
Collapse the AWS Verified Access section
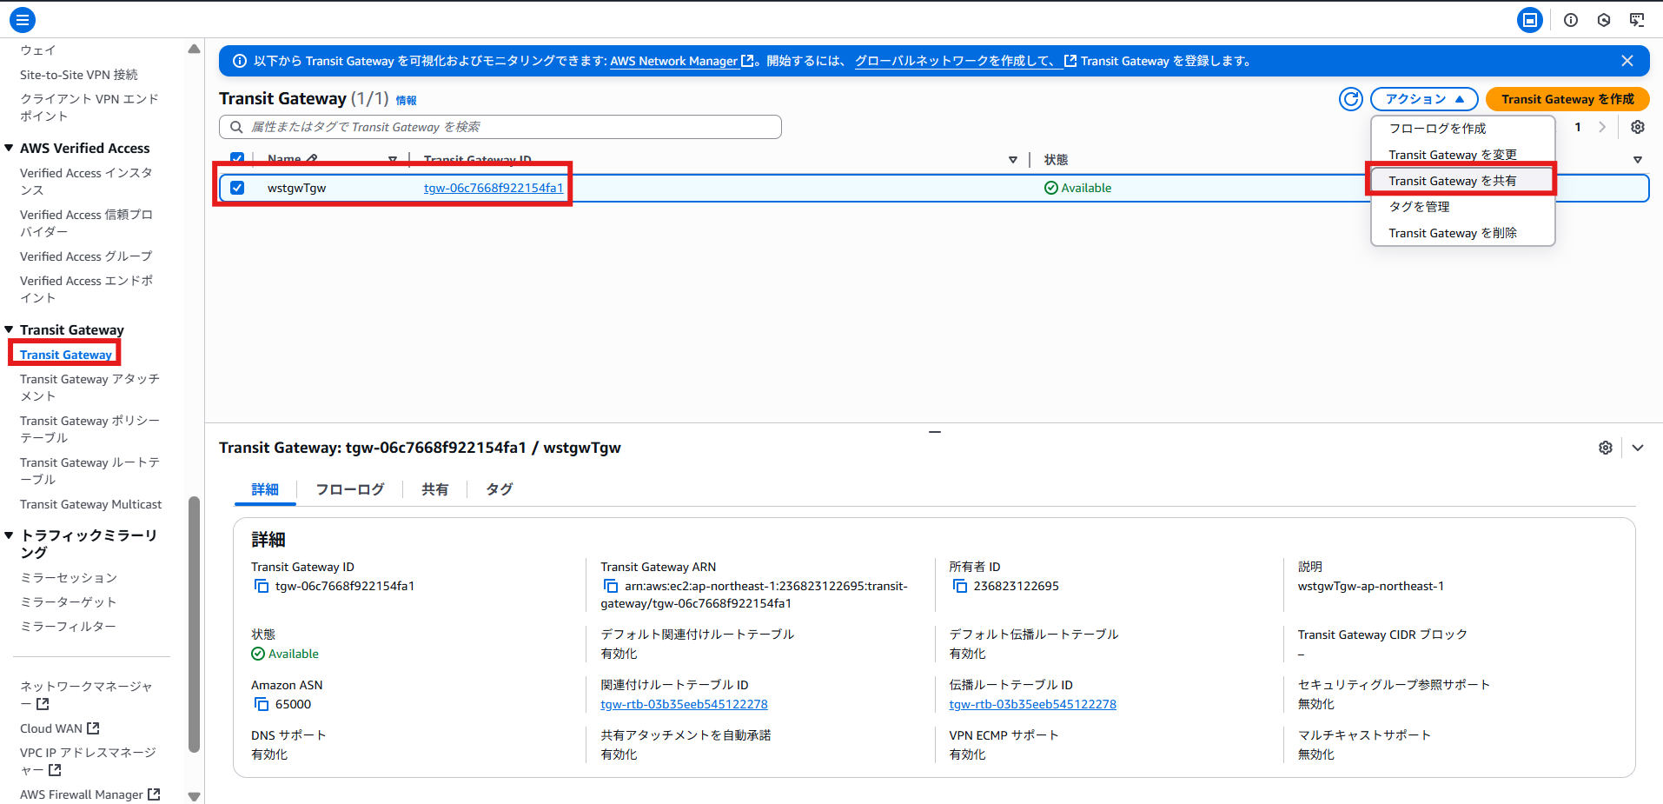(9, 148)
